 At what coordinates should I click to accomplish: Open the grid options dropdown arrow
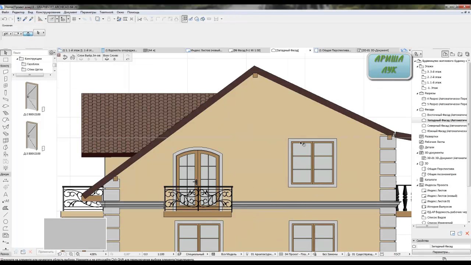(x=79, y=19)
